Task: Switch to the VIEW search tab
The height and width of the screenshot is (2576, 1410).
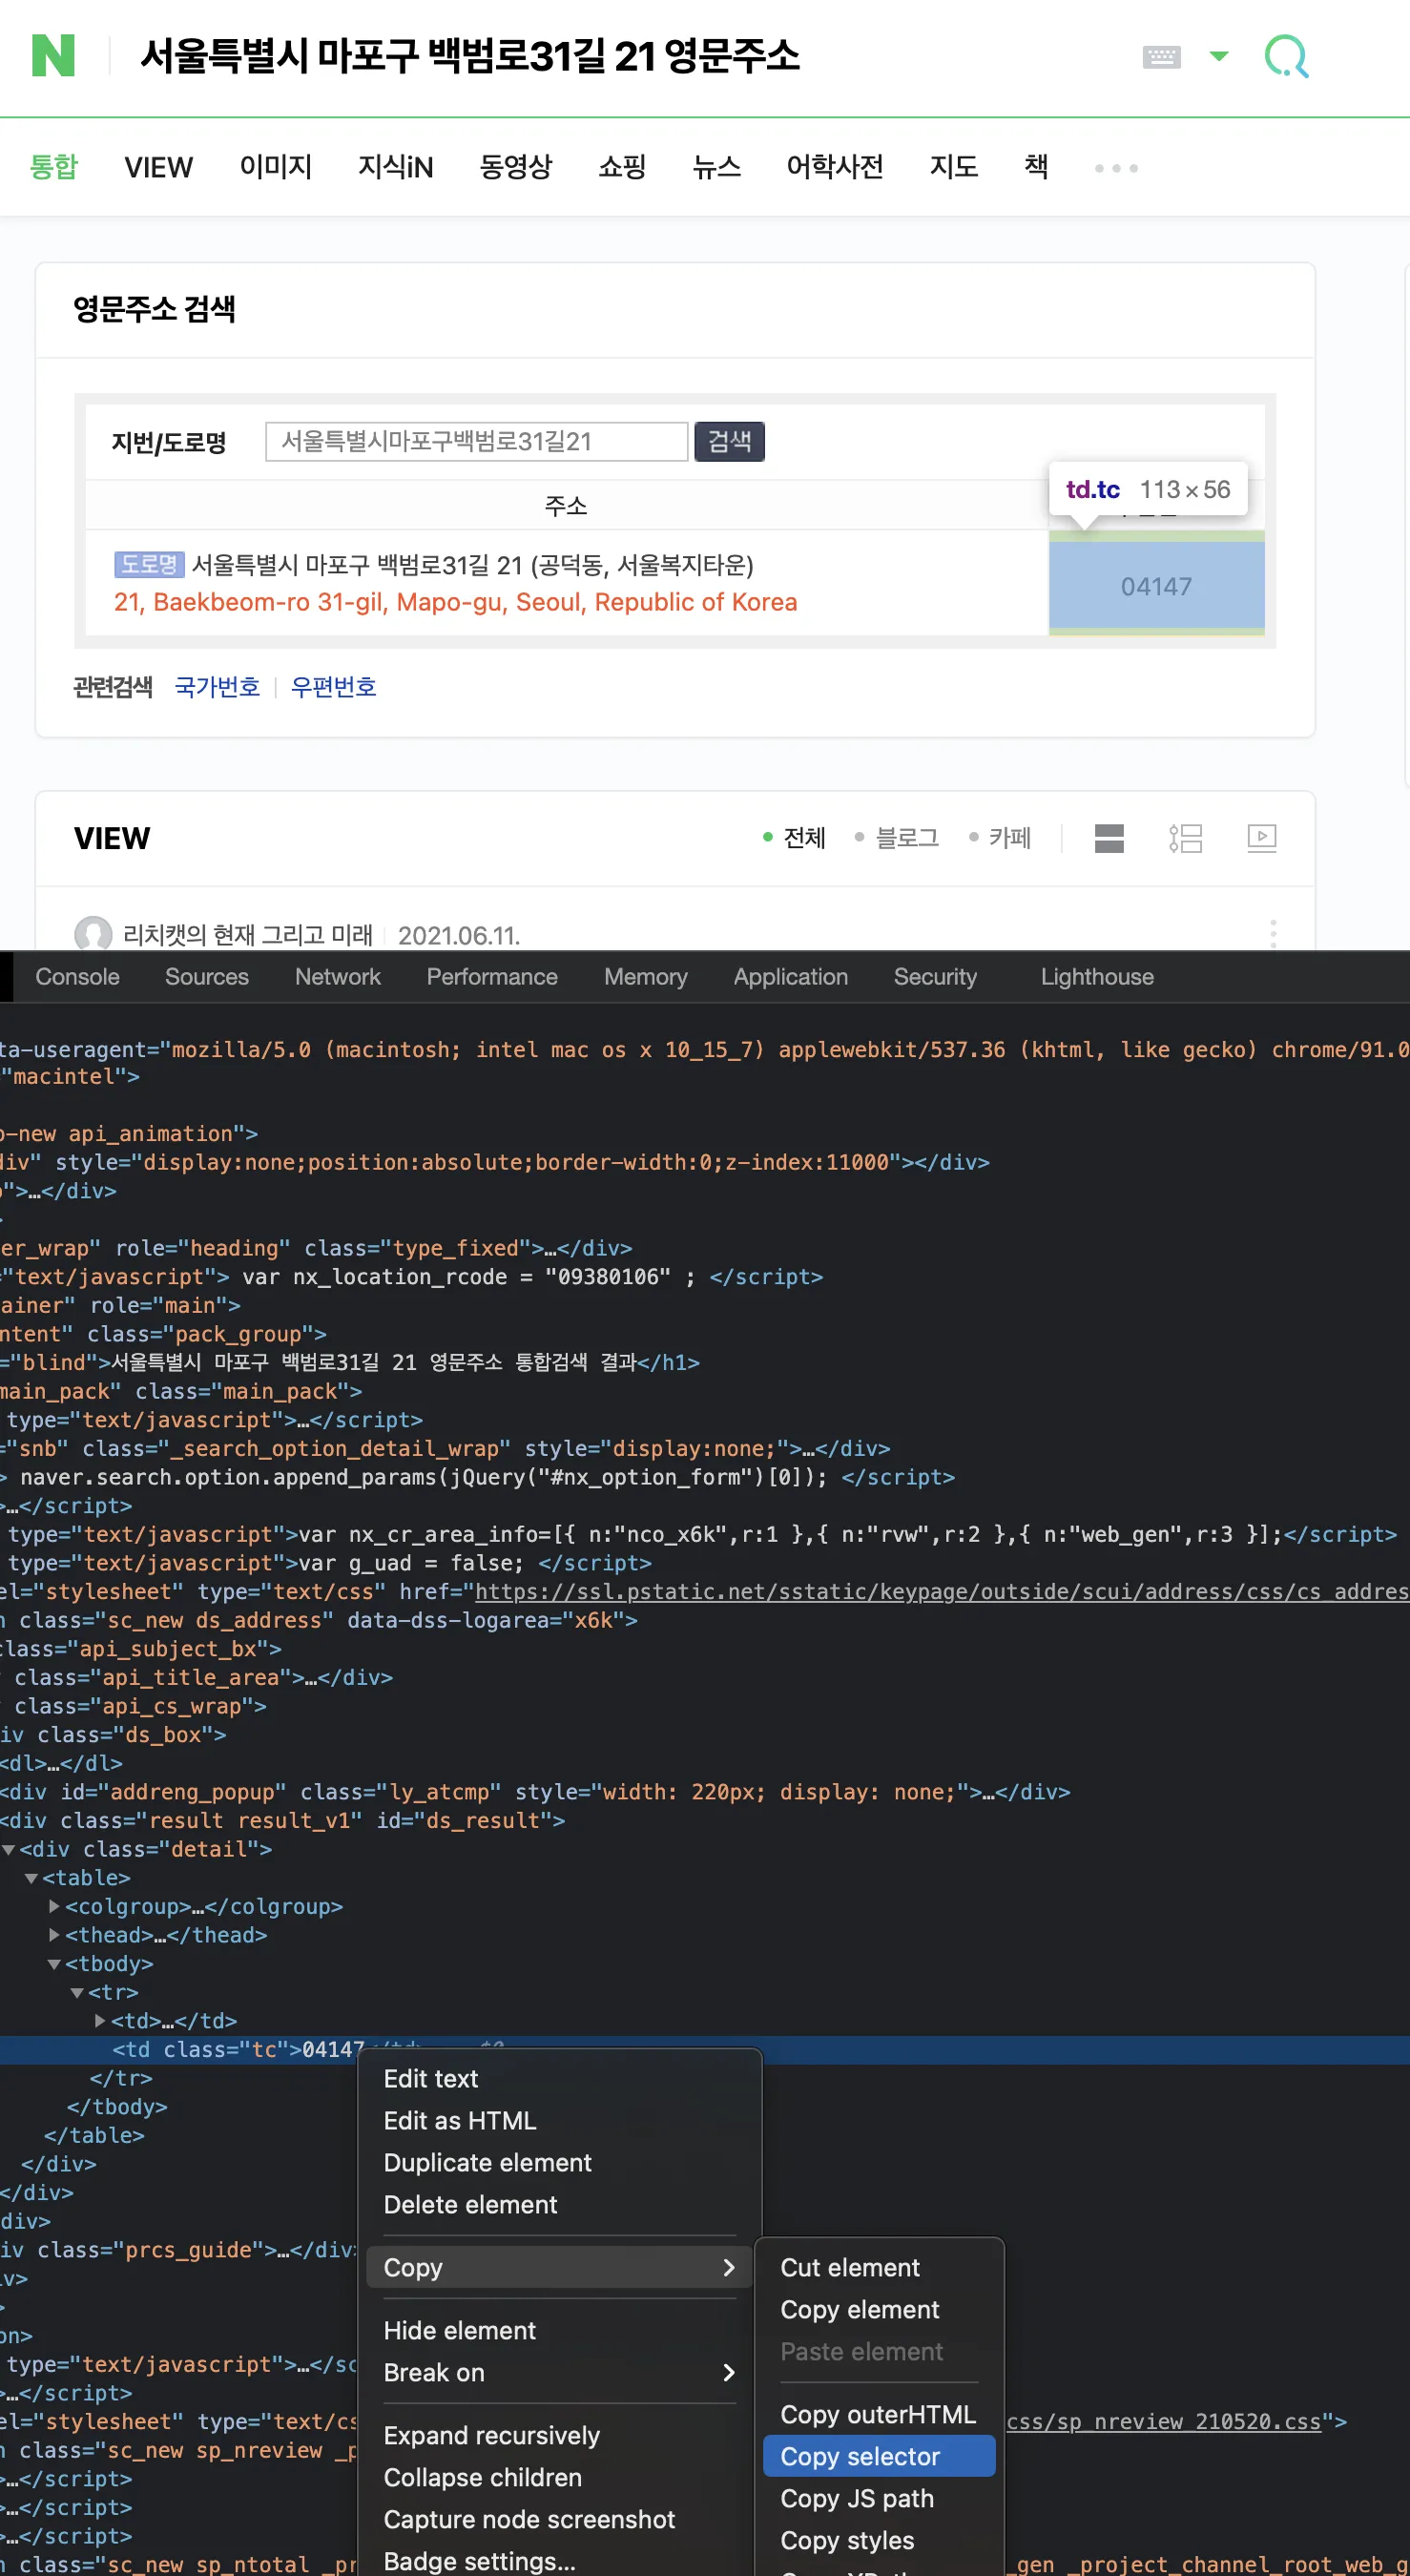Action: pos(158,167)
